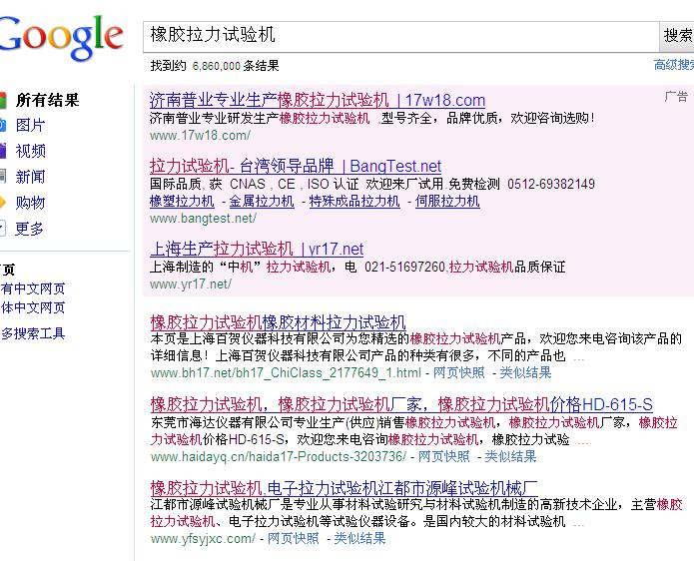Viewport: 694px width, 561px height.
Task: Open 网页快照 for the bh17.net result
Action: [459, 372]
